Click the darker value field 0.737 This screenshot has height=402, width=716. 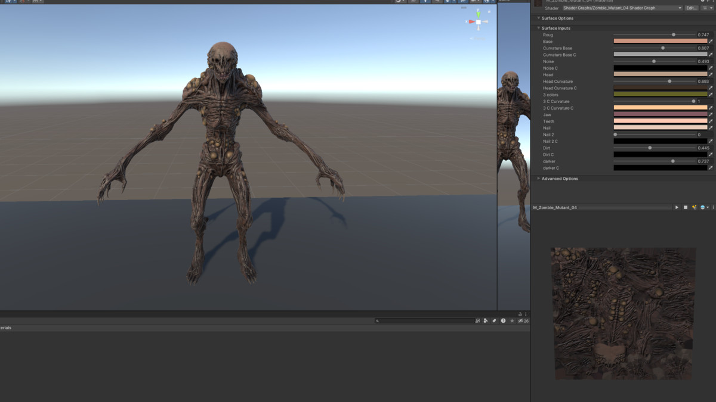click(705, 161)
